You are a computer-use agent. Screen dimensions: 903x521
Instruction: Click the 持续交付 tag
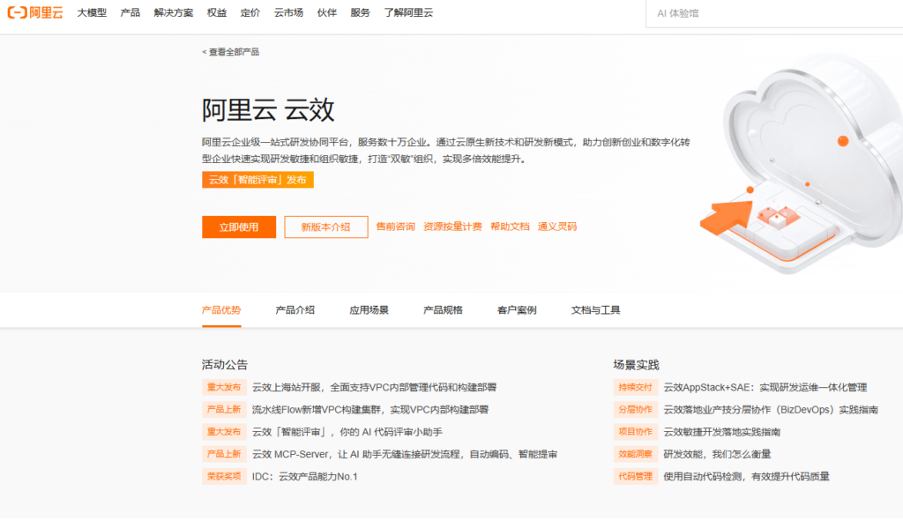click(636, 387)
